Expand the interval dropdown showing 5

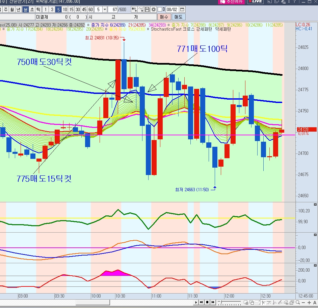click(105, 9)
